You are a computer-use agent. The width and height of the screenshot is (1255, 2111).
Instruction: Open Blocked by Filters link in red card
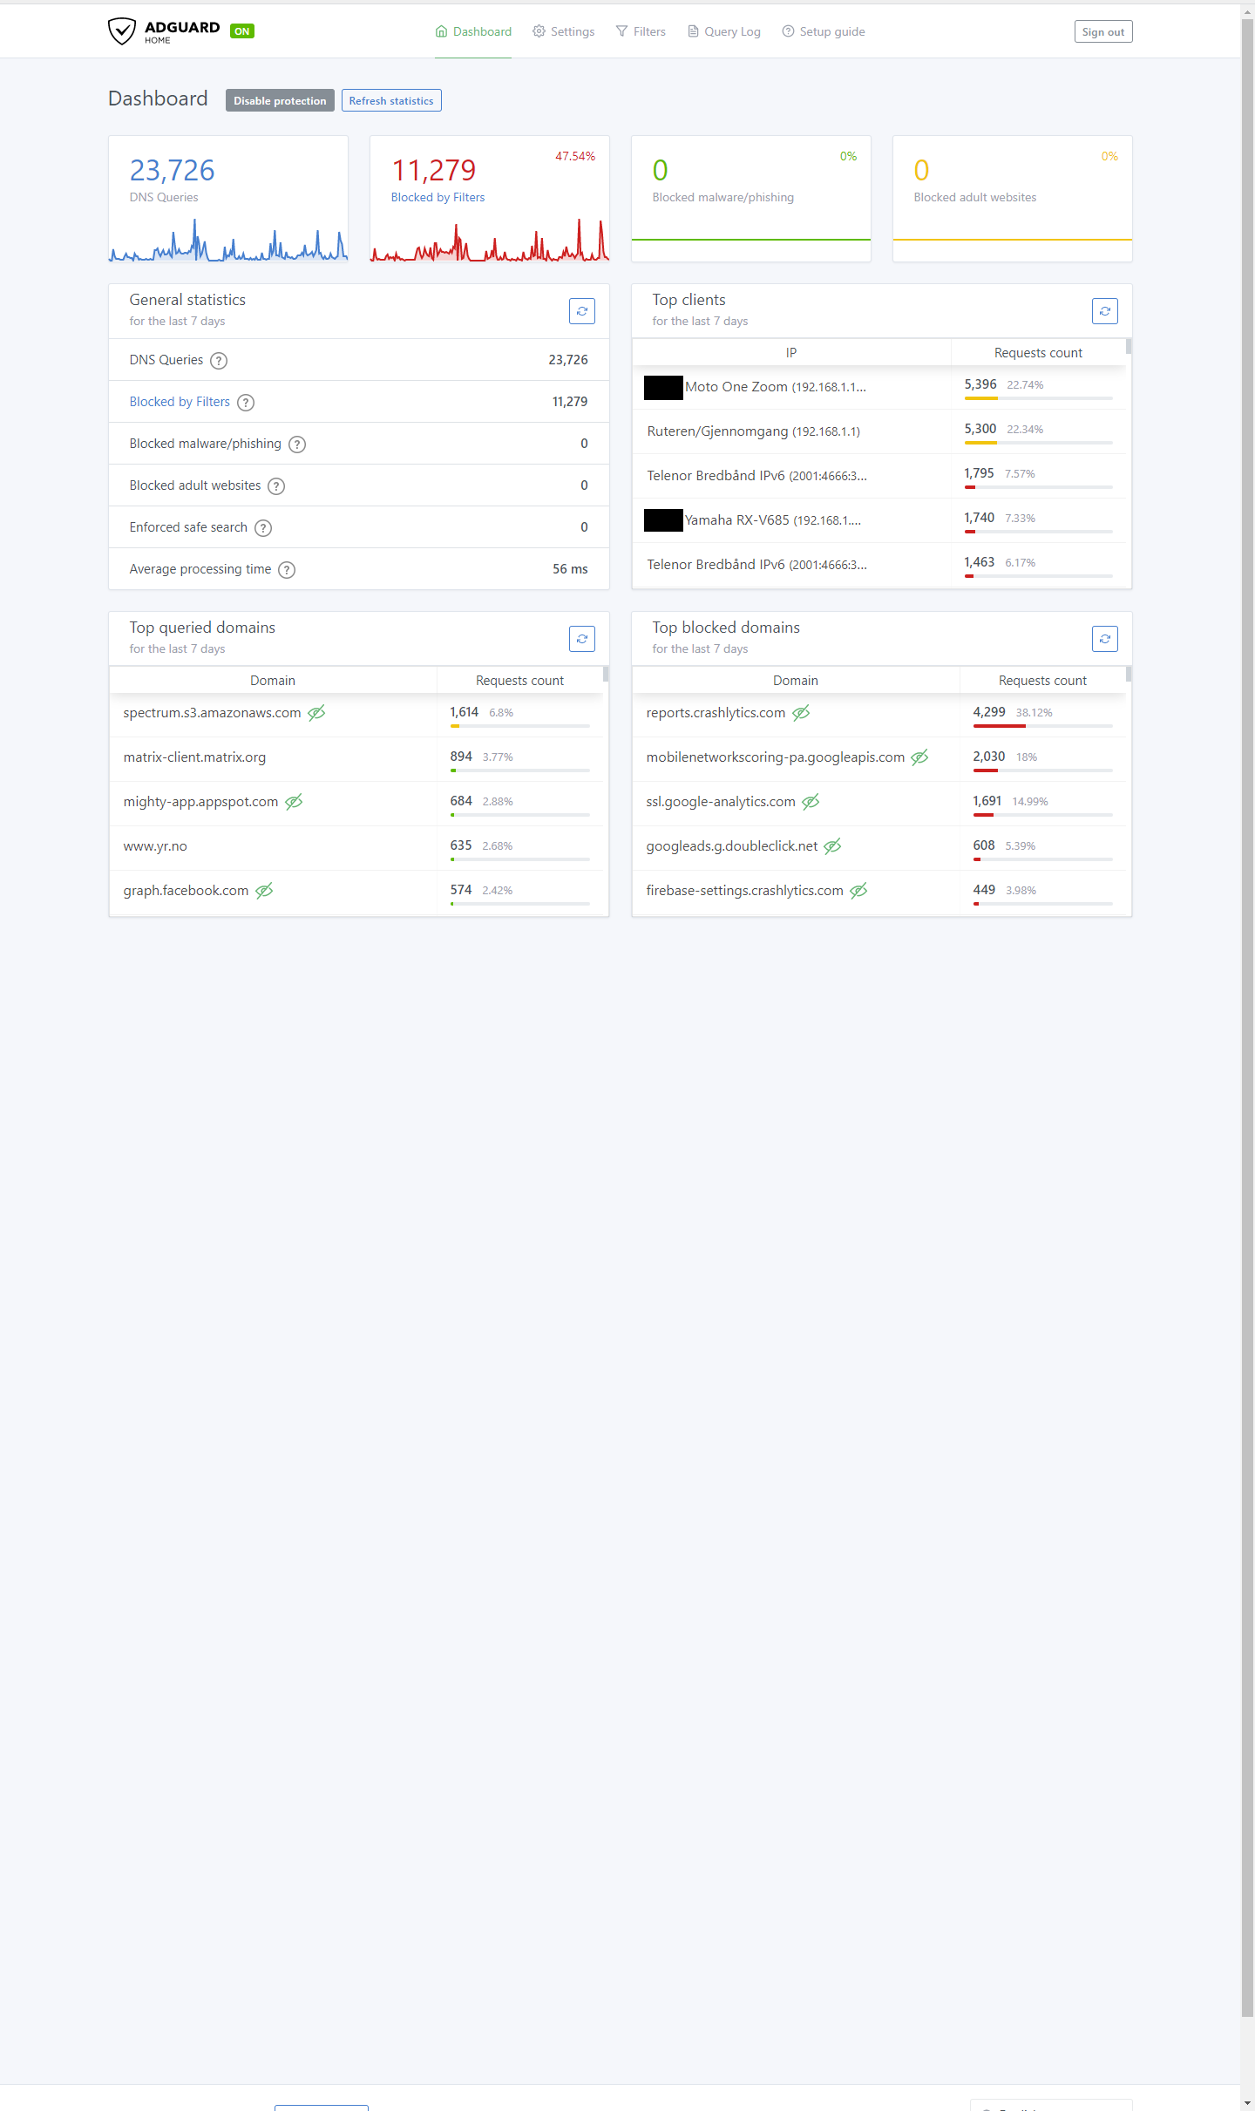click(x=438, y=198)
